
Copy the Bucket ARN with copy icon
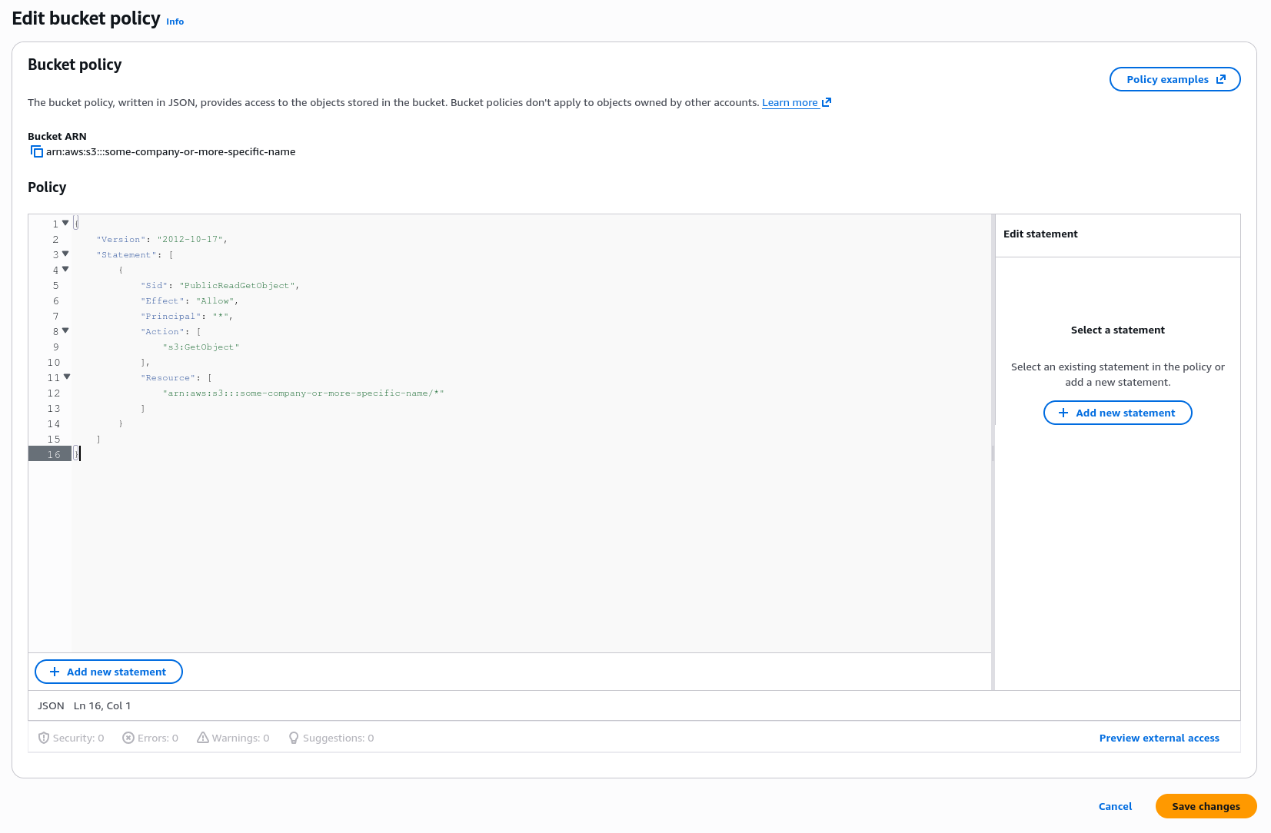pyautogui.click(x=36, y=151)
